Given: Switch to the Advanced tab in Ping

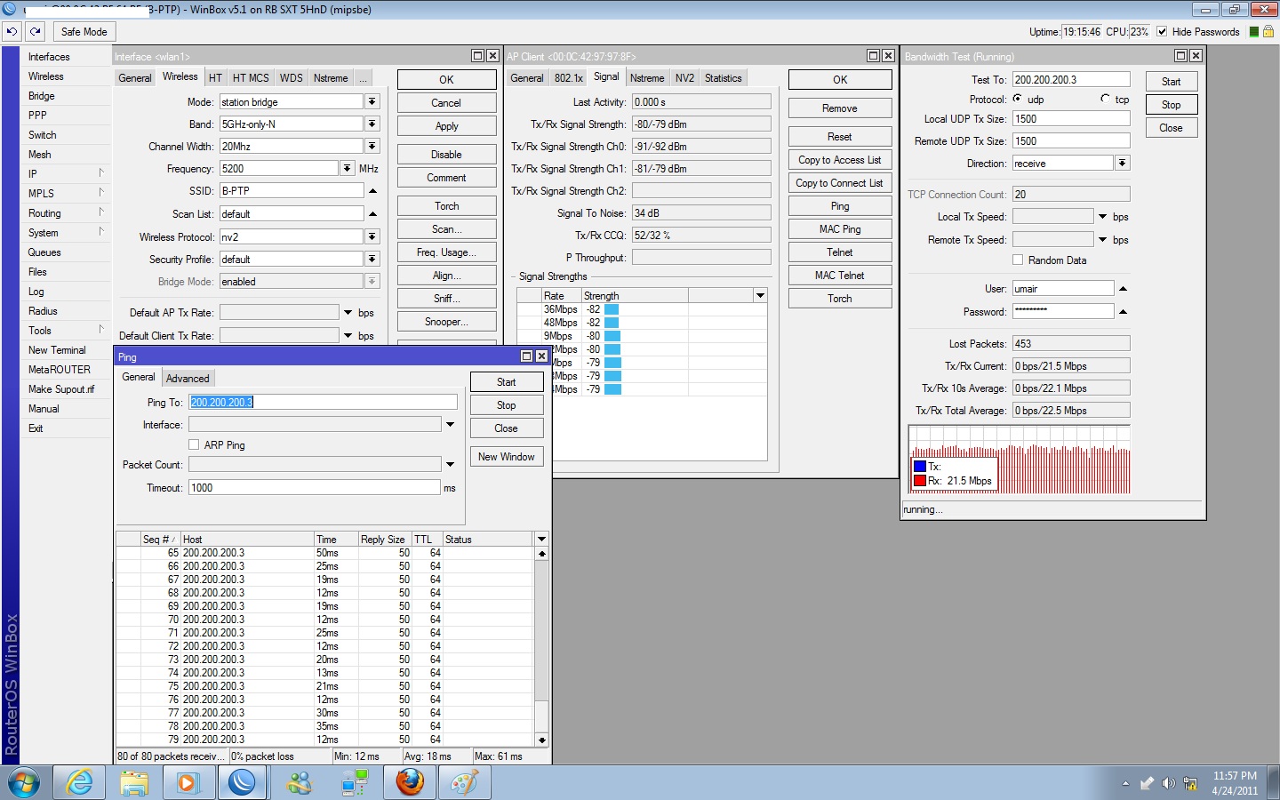Looking at the screenshot, I should pyautogui.click(x=188, y=379).
